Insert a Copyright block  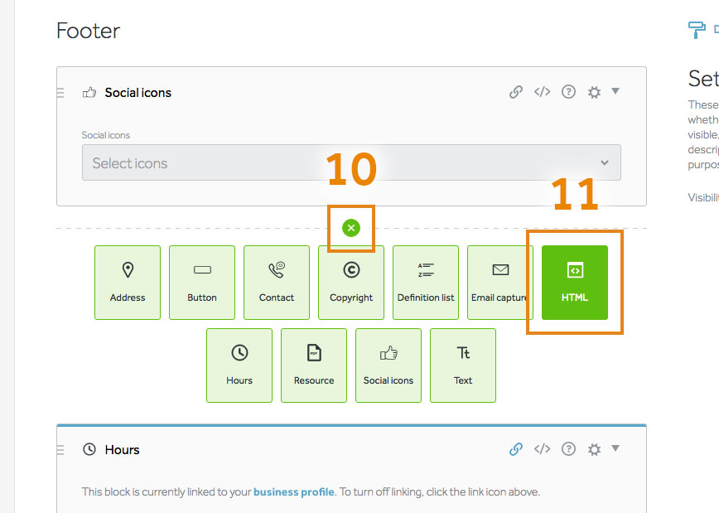(351, 283)
